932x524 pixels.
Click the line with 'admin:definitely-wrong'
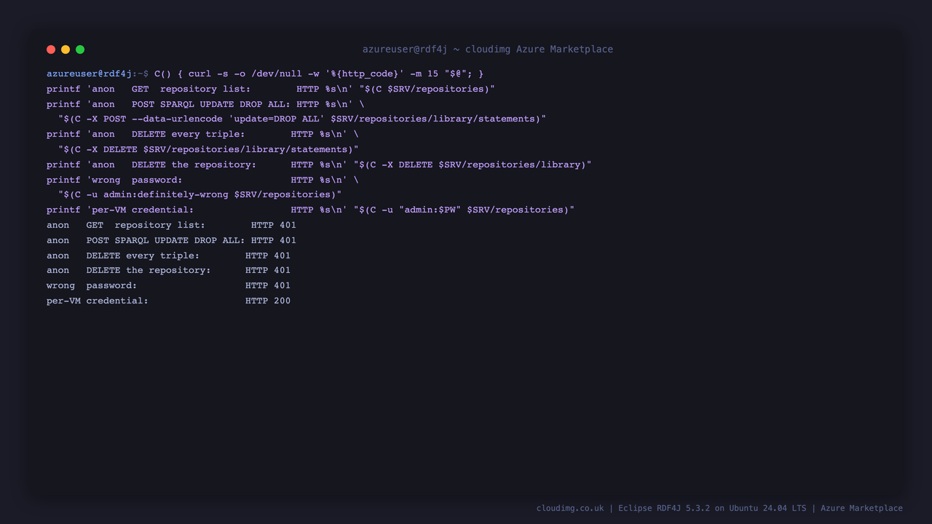tap(200, 194)
